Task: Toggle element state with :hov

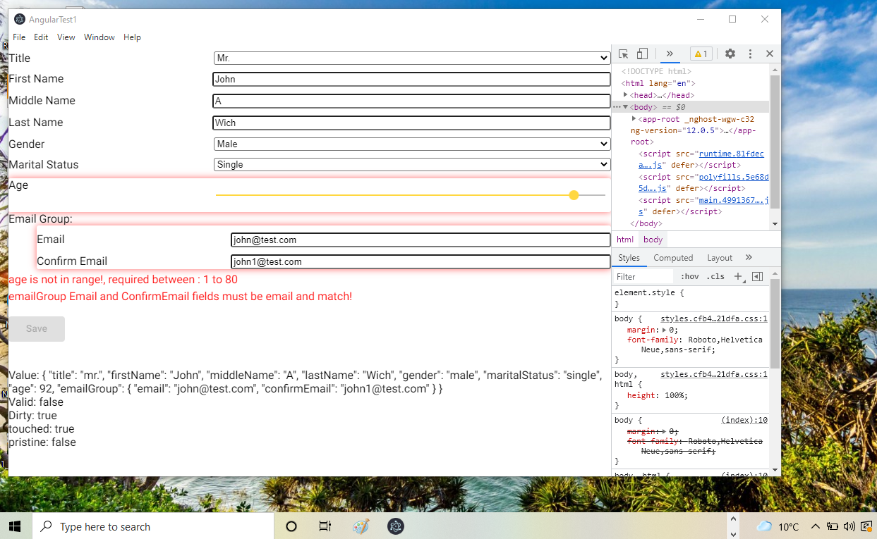Action: tap(689, 276)
